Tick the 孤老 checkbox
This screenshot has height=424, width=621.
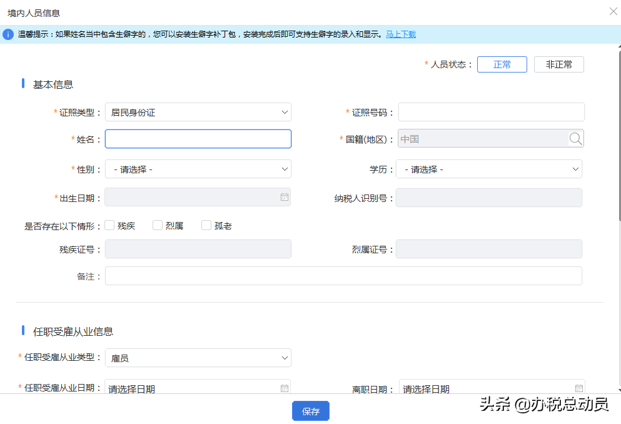pos(206,225)
